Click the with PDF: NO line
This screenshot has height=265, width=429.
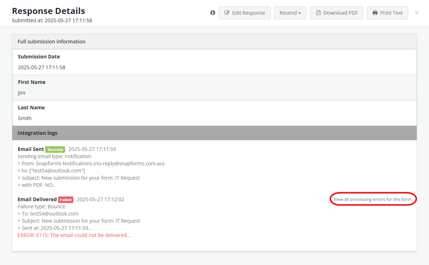coord(36,185)
